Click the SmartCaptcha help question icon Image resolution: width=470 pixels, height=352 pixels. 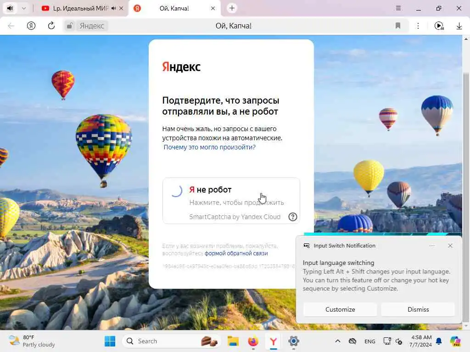pos(292,217)
